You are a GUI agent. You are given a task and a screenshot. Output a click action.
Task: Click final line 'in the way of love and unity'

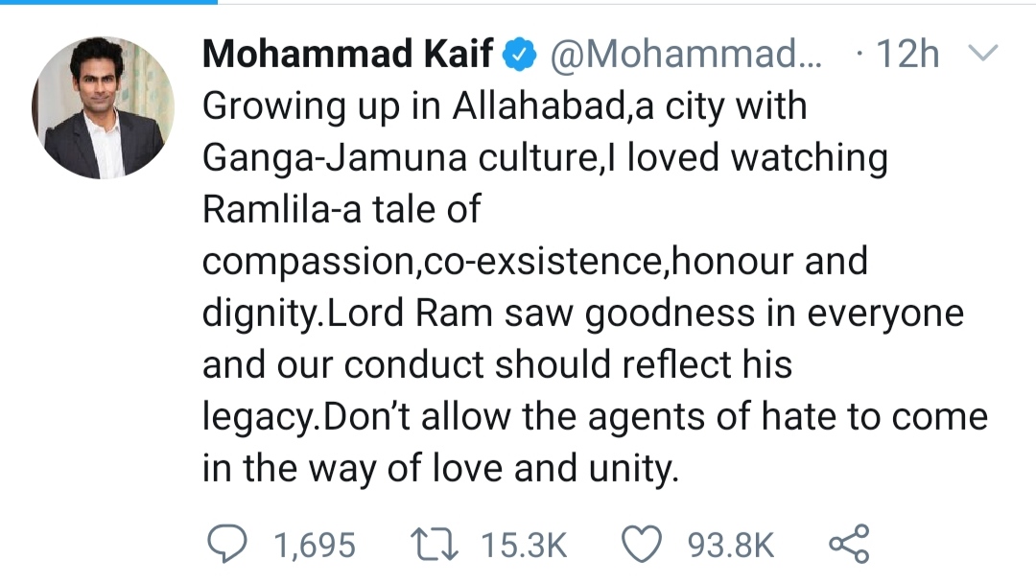click(x=440, y=469)
